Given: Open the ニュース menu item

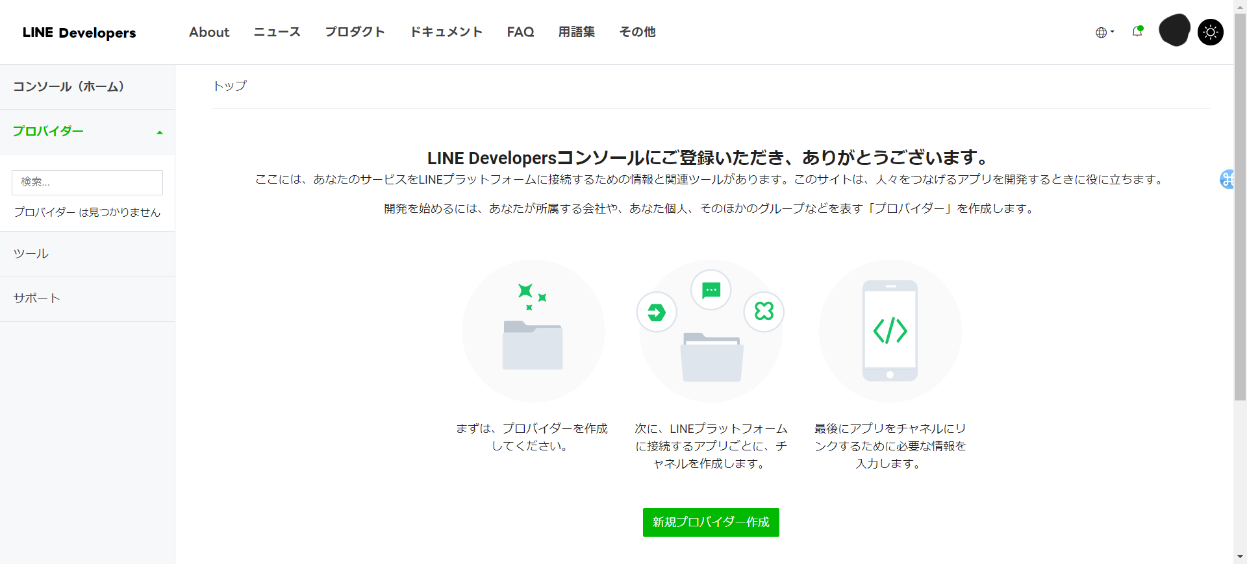Looking at the screenshot, I should tap(277, 32).
